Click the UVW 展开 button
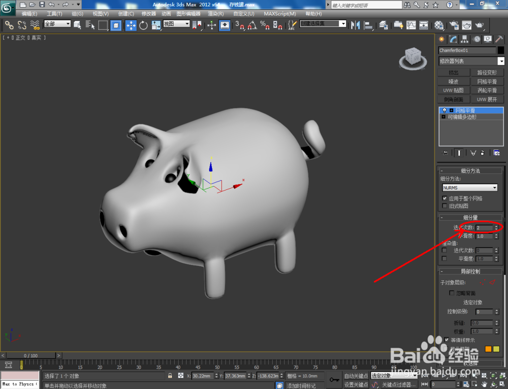The width and height of the screenshot is (508, 389). tap(487, 99)
